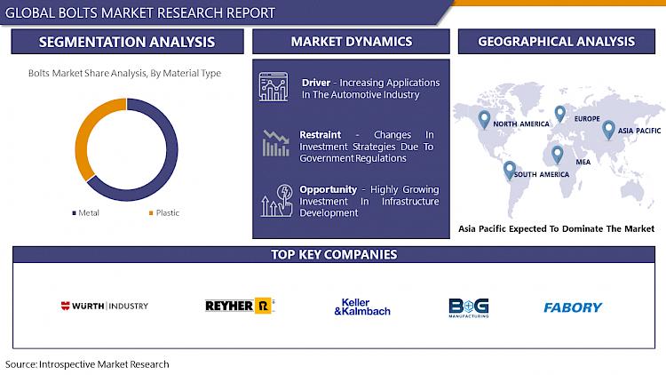Click the 'Driver' description text
666x375 pixels.
click(371, 89)
